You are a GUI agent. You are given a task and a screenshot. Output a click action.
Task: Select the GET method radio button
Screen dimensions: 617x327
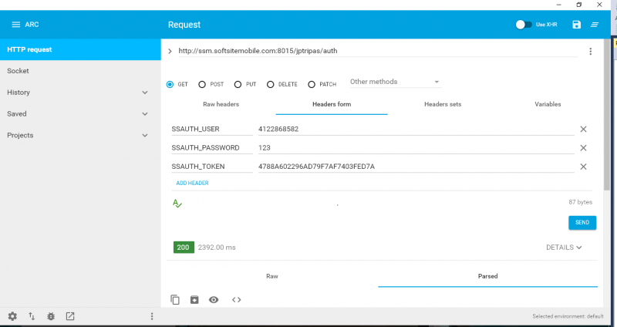[170, 84]
